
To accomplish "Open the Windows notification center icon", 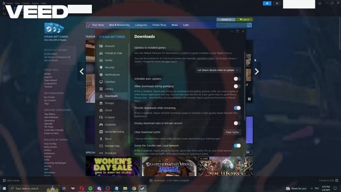I will pos(335,188).
